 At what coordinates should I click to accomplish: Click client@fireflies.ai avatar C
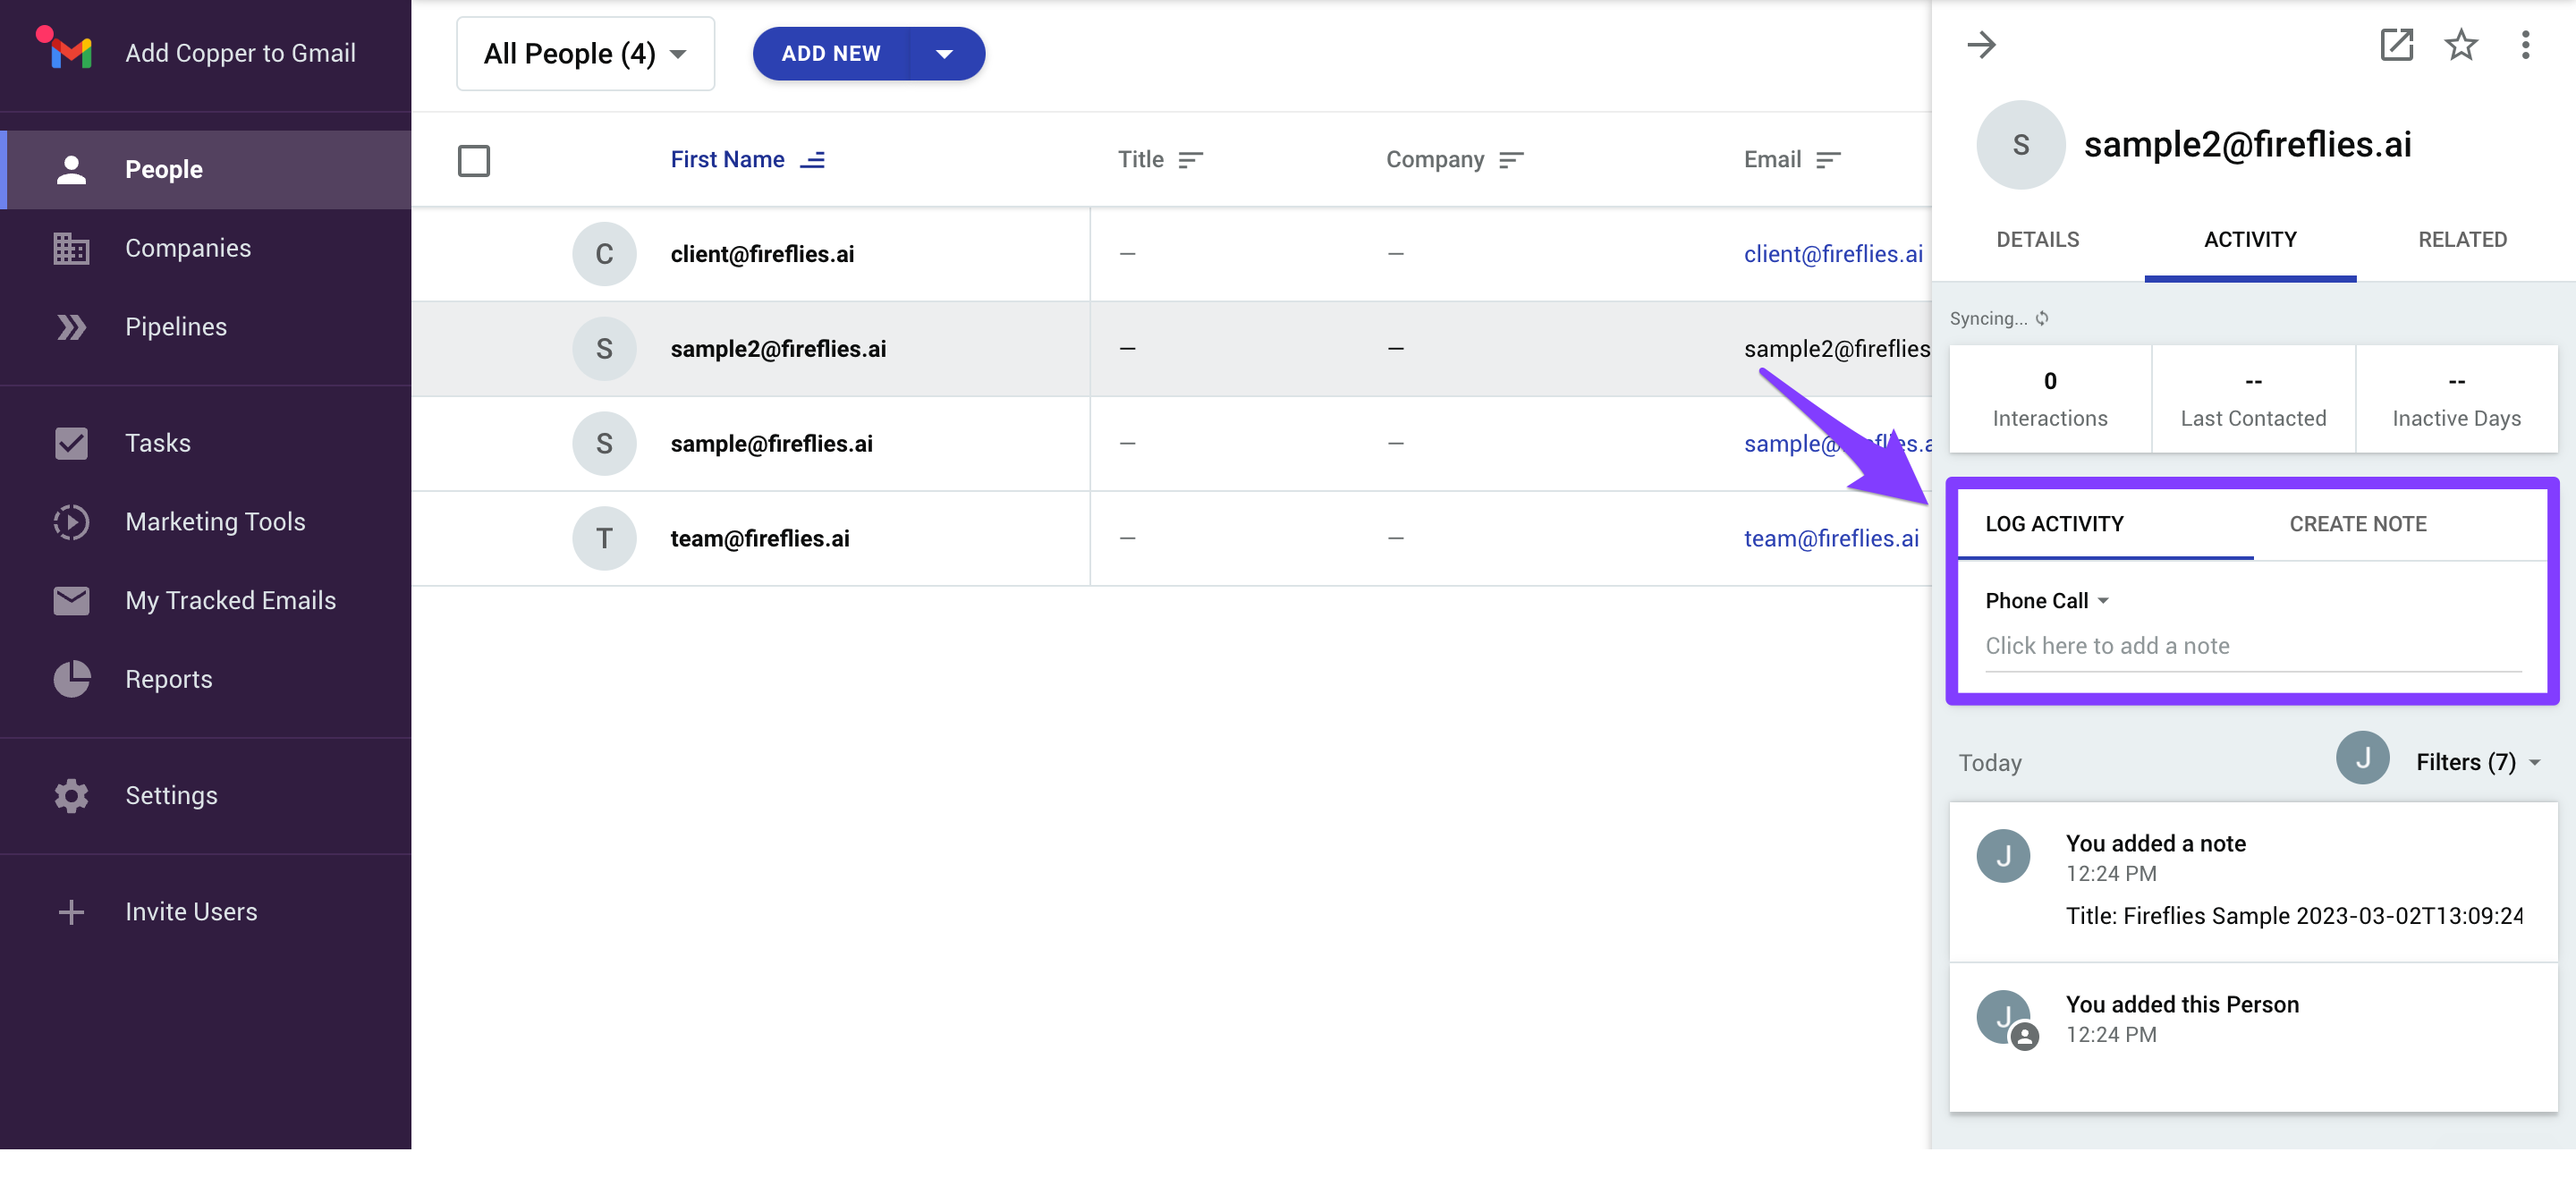point(604,254)
